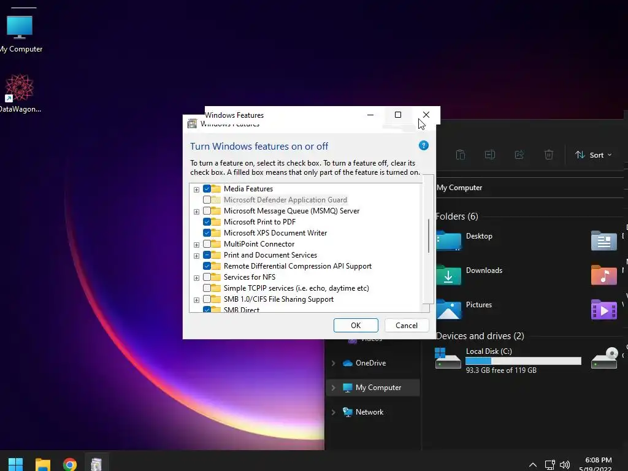Click OK in Windows Features dialog

click(356, 325)
